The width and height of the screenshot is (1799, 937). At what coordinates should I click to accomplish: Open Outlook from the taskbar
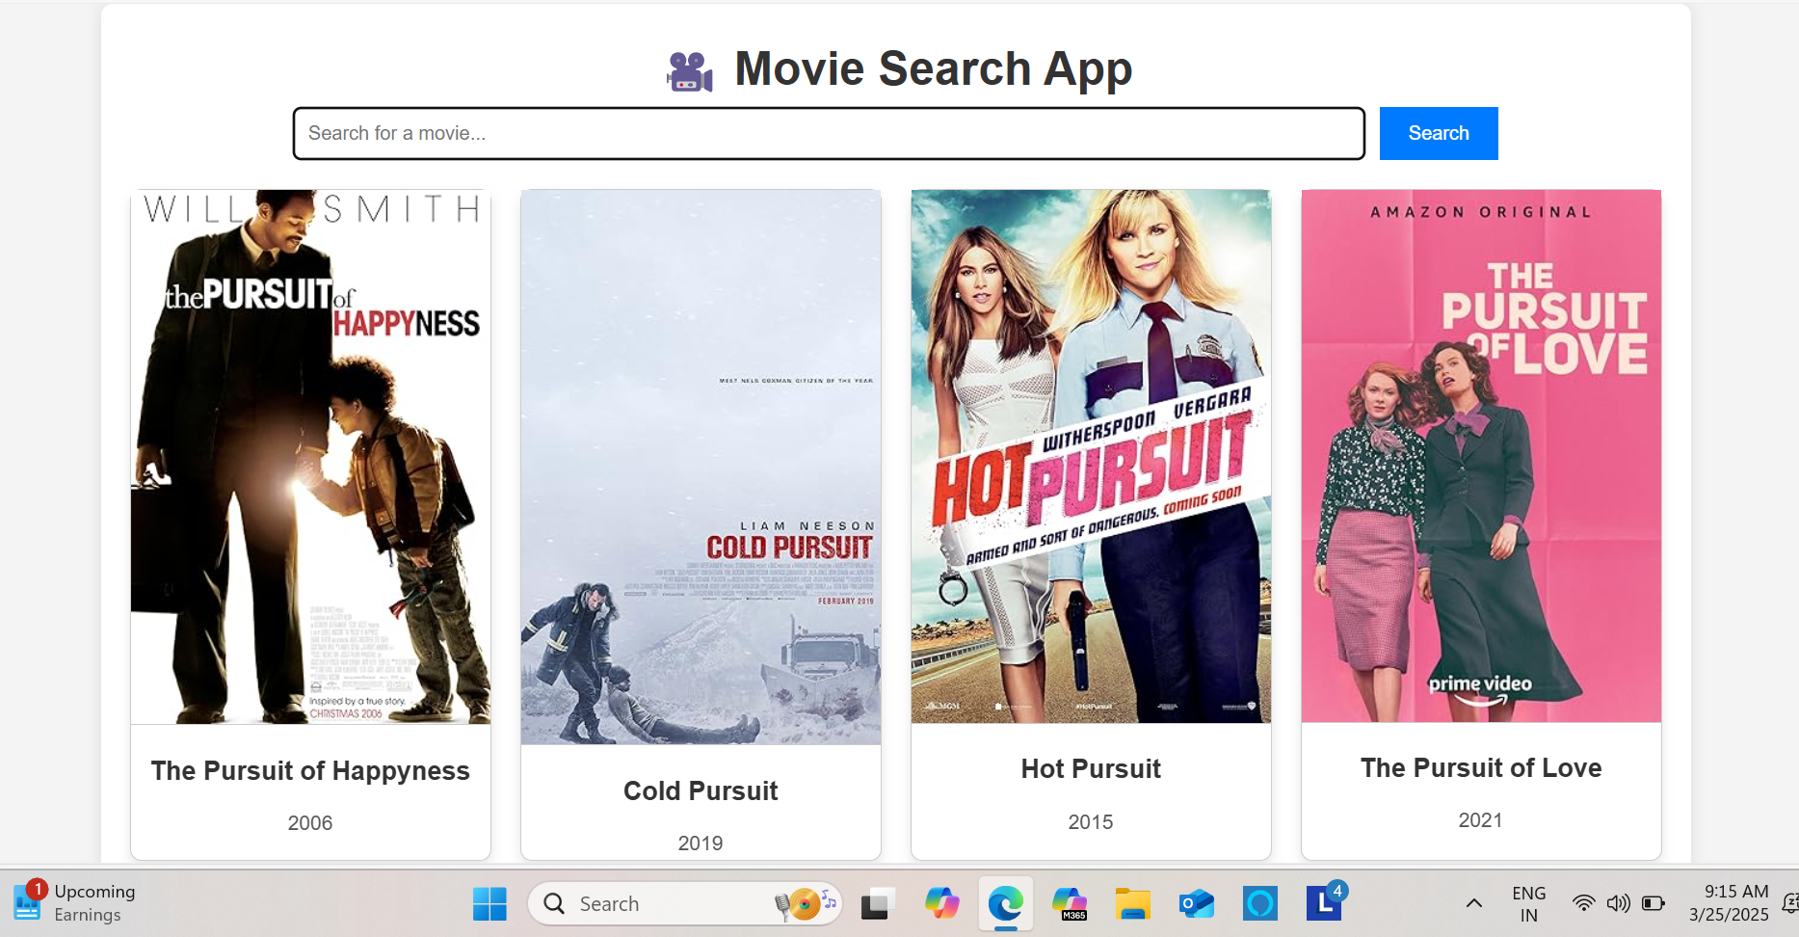(x=1196, y=904)
